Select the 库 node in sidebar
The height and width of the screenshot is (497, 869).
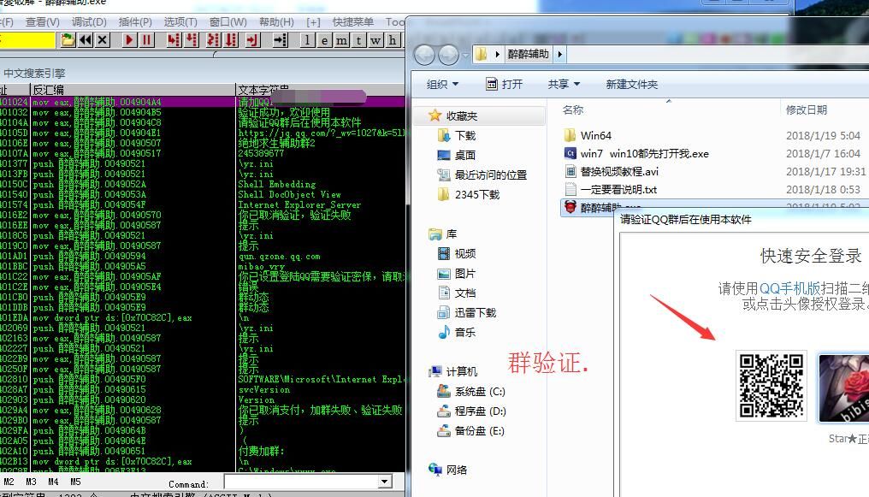pos(451,234)
